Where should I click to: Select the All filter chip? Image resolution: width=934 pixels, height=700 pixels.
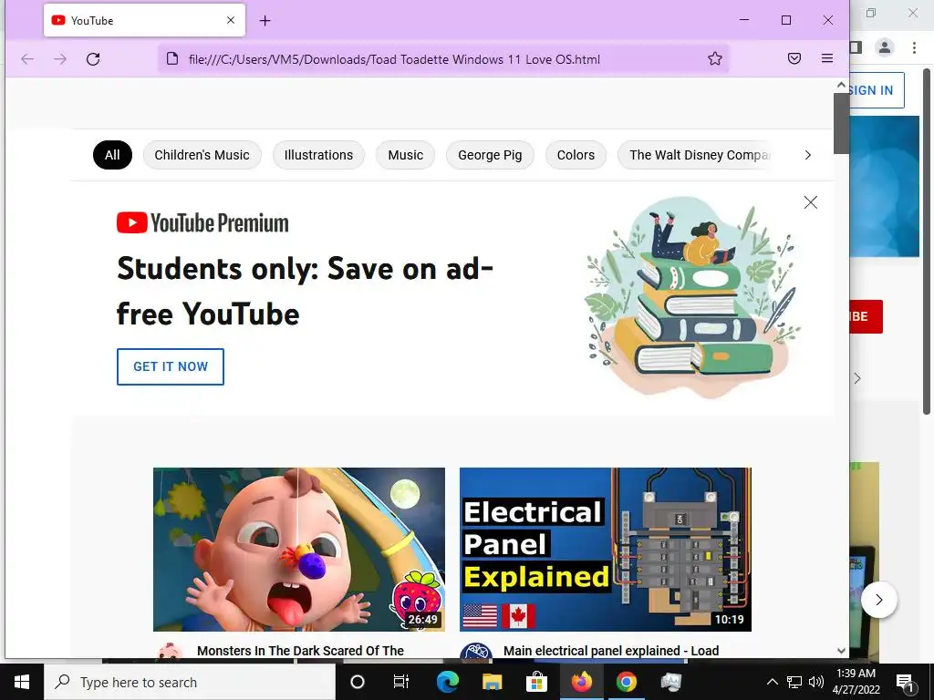click(112, 155)
